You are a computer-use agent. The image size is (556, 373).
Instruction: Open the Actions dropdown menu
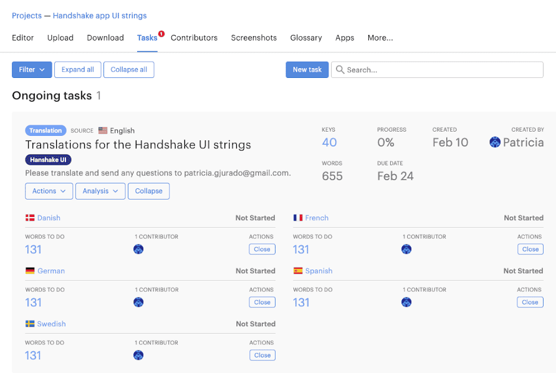click(49, 191)
